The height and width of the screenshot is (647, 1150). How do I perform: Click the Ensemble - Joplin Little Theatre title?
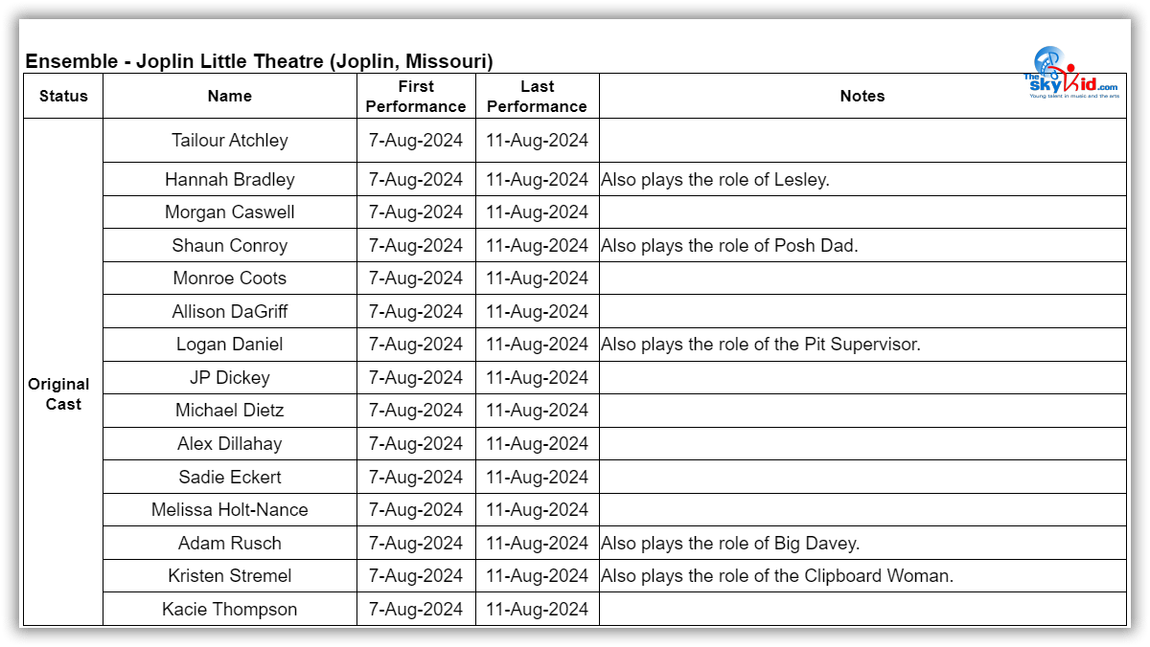(259, 61)
